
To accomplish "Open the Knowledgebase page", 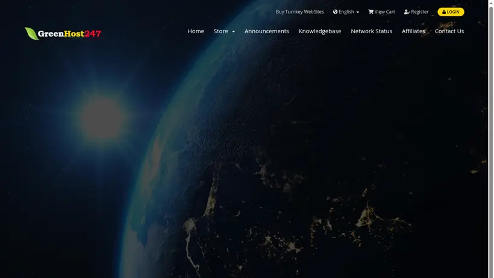I will (x=320, y=31).
